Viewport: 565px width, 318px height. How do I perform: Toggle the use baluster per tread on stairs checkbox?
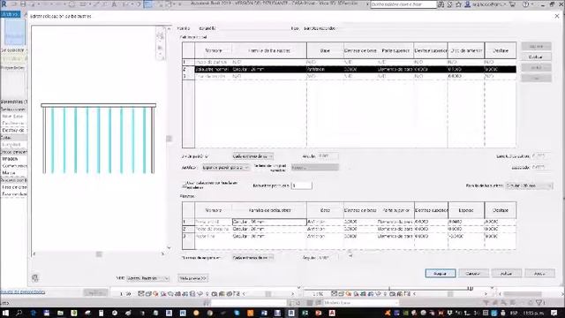[185, 185]
